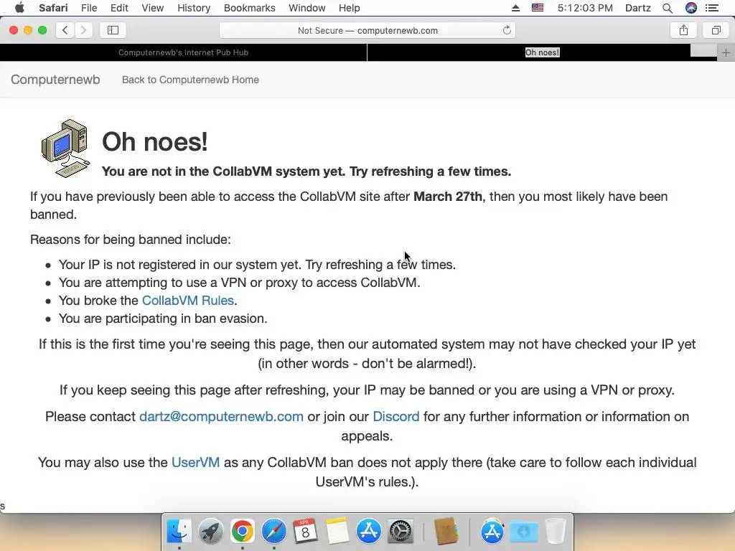Open Notification Center list icon
Screen dimensions: 735x551
[712, 8]
